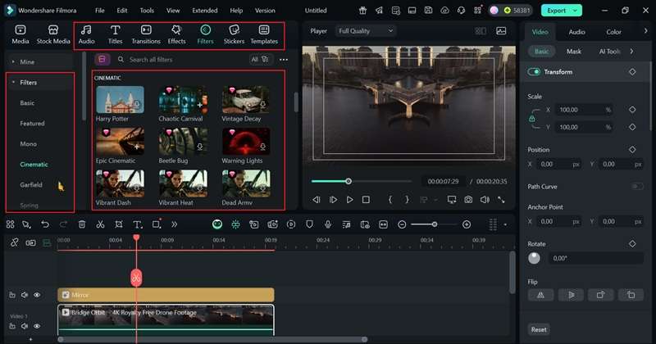
Task: Select the Mono filters category
Action: tap(29, 144)
